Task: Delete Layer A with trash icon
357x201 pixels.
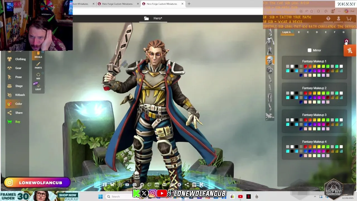Action: [292, 31]
